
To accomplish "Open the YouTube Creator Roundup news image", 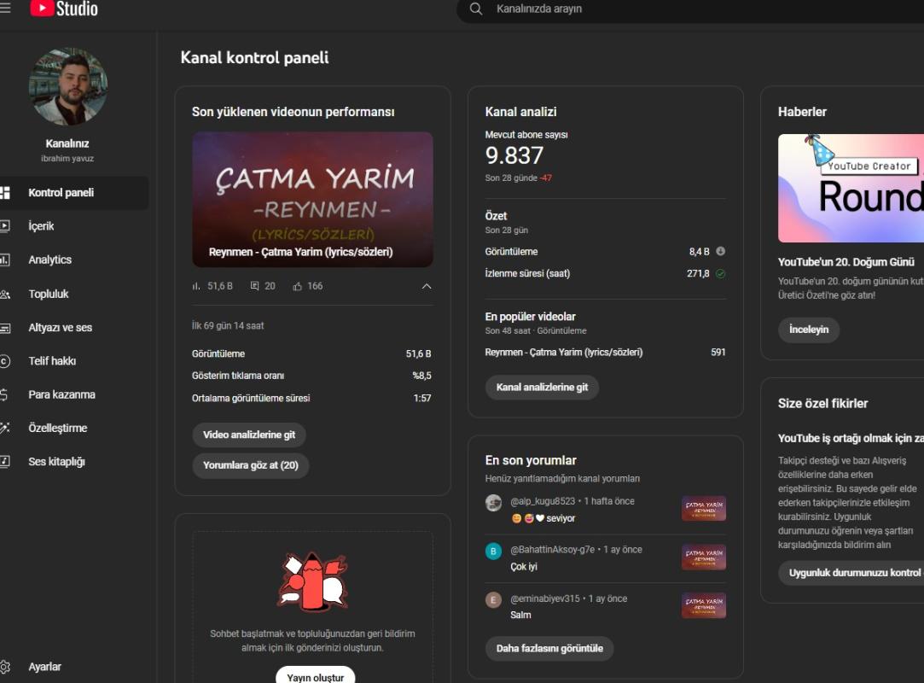I will (851, 188).
